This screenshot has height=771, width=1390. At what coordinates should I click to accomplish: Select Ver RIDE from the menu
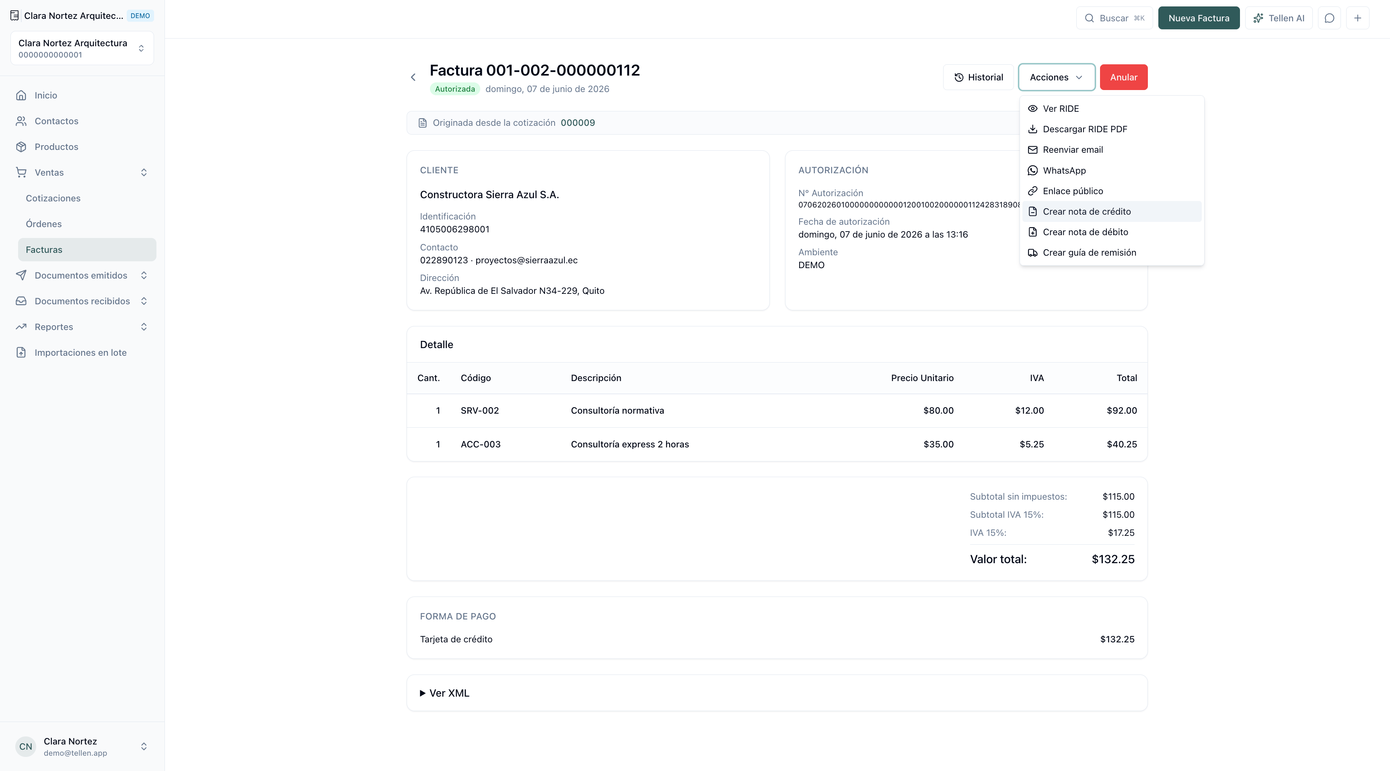[x=1112, y=109]
